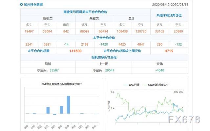Select total long value 108438
Viewport: 210px width, 131px height.
point(122,31)
